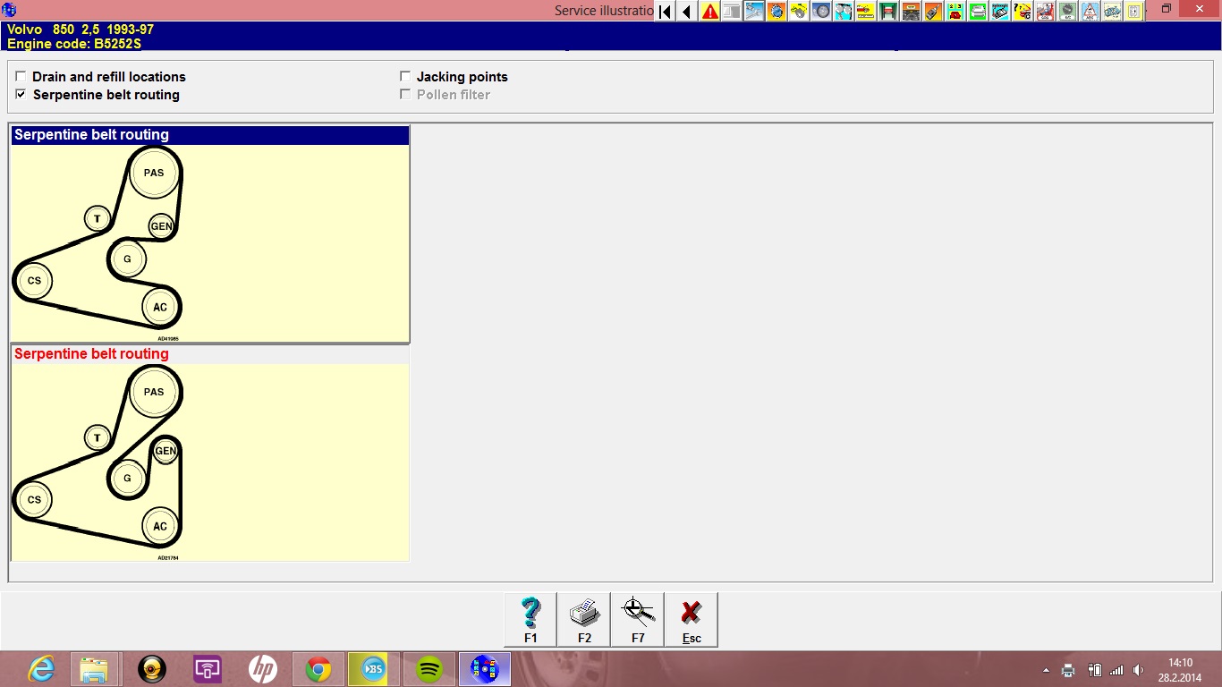The image size is (1222, 687).
Task: Open the red warning triangle icon
Action: click(x=709, y=12)
